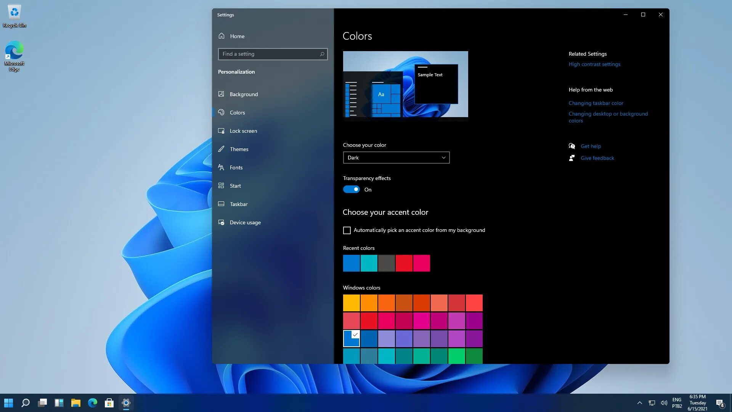
Task: Open Lock screen settings
Action: point(243,130)
